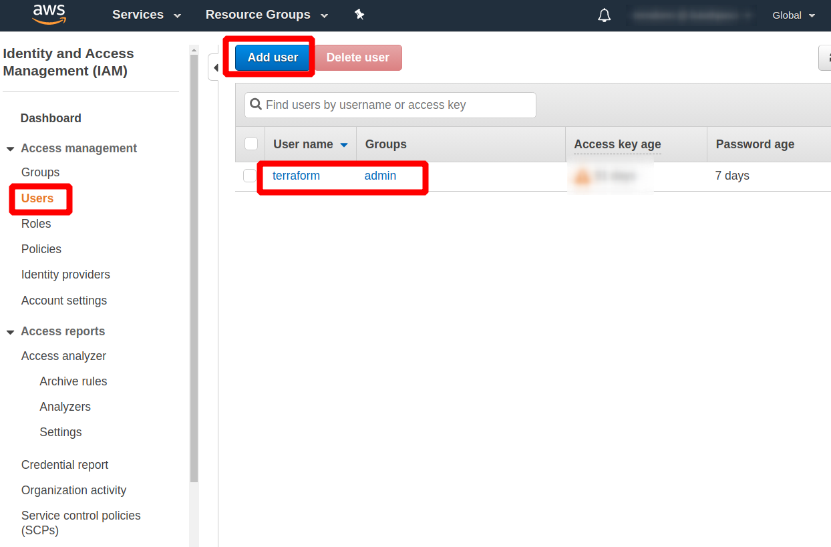Open the admin group link

(380, 176)
